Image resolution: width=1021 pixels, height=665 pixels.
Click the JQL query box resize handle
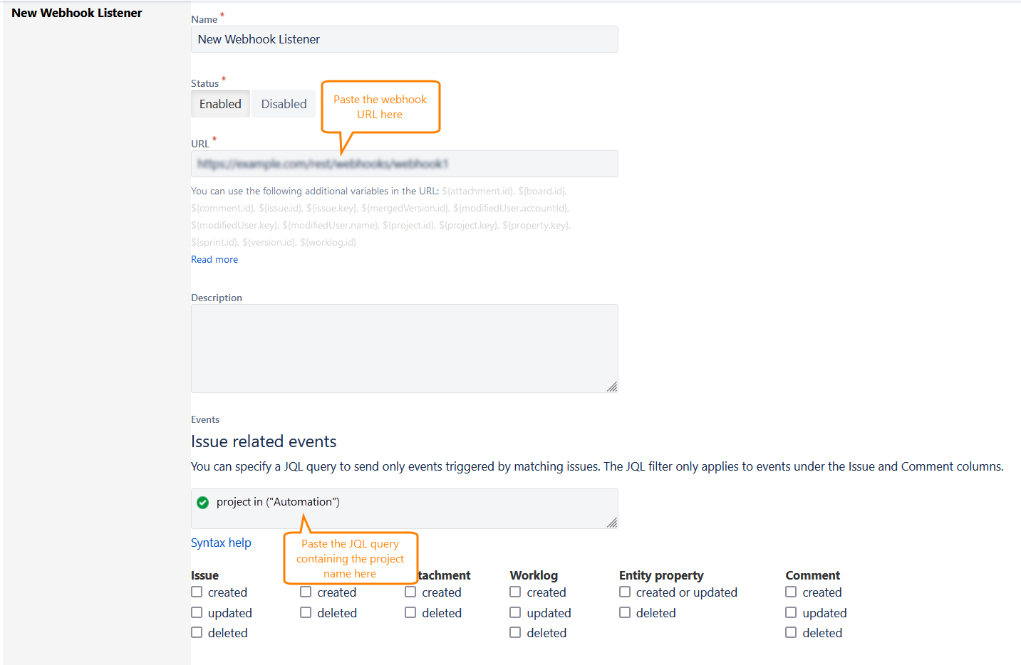[612, 523]
